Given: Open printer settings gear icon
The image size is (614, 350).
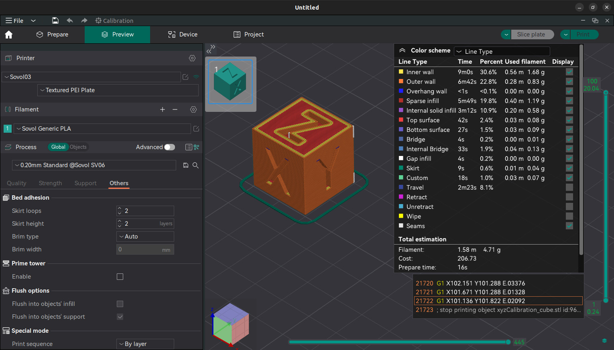Looking at the screenshot, I should pos(192,58).
